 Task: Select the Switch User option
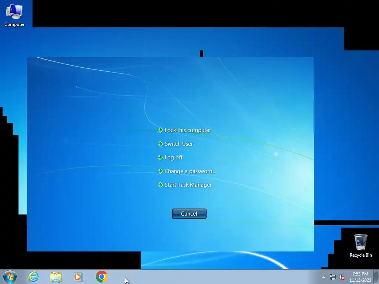179,144
